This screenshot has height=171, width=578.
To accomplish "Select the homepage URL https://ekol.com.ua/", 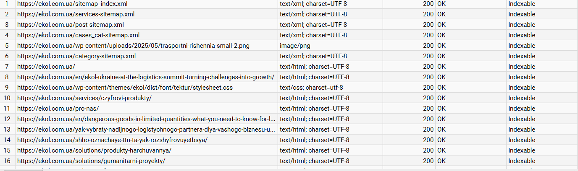I will (x=46, y=67).
